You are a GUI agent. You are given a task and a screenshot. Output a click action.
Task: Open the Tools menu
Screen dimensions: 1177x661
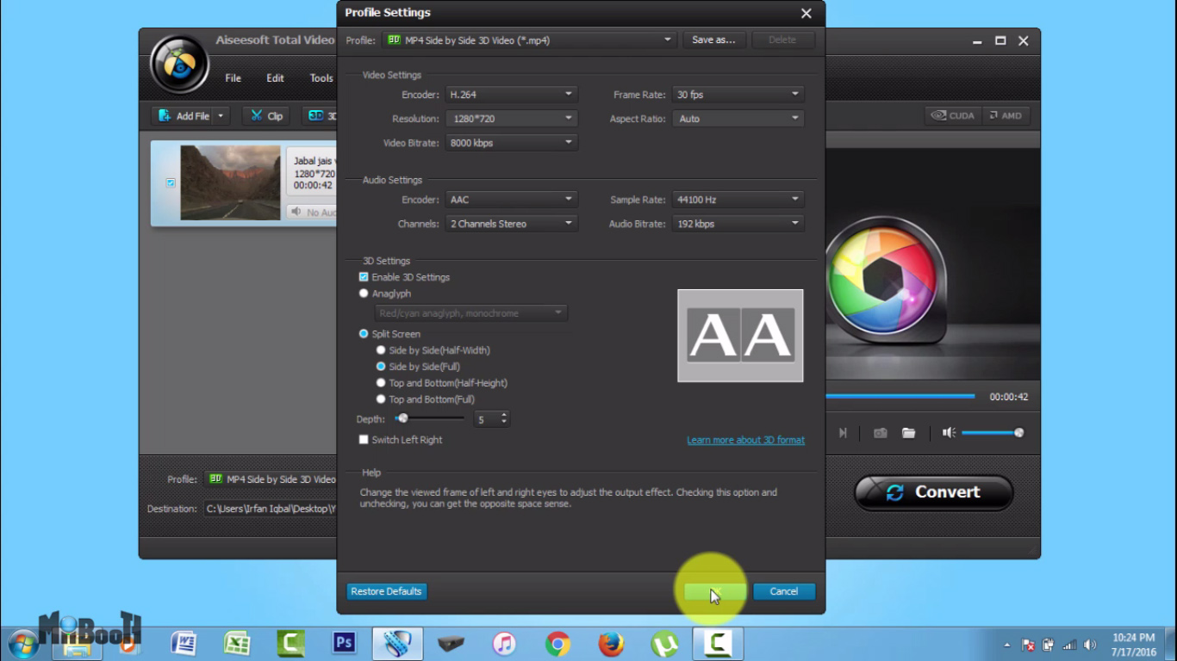click(x=321, y=78)
